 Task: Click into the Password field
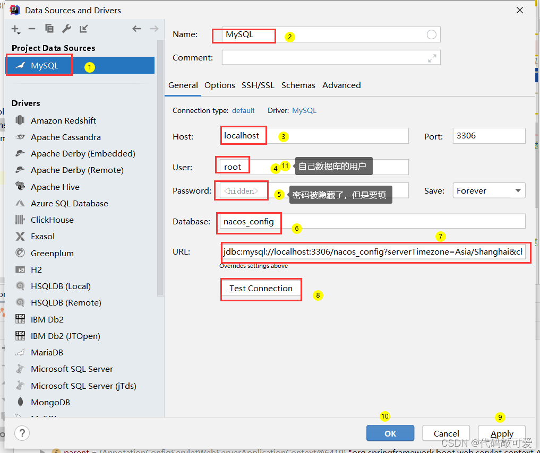314,190
